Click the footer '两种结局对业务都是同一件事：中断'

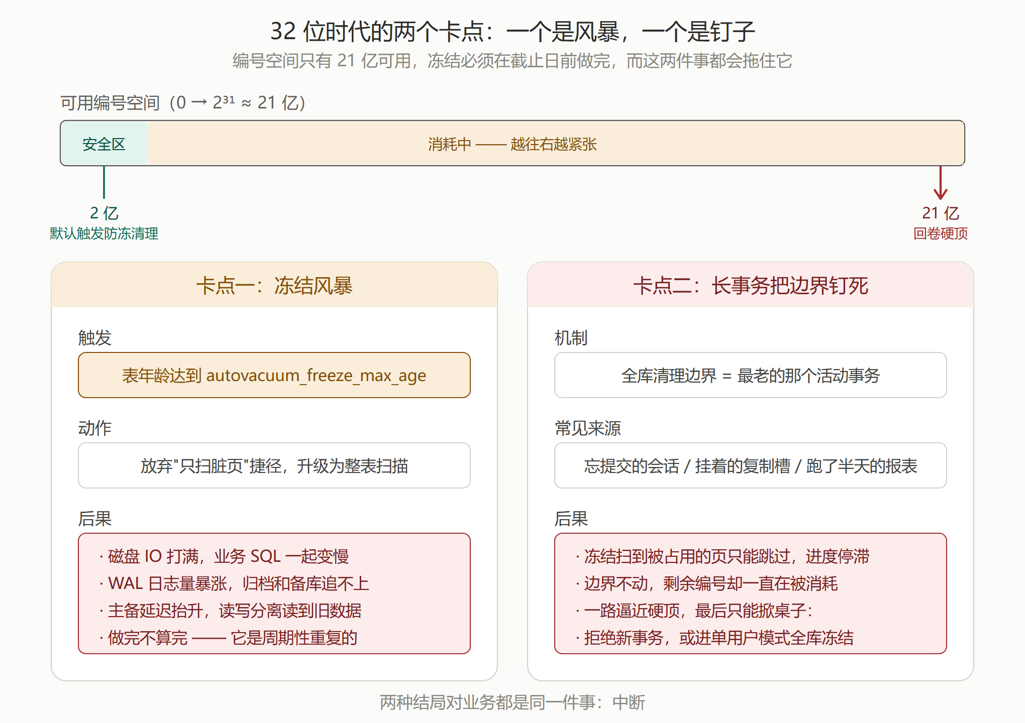(x=512, y=702)
